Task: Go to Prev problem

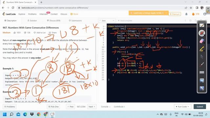Action: click(71, 107)
